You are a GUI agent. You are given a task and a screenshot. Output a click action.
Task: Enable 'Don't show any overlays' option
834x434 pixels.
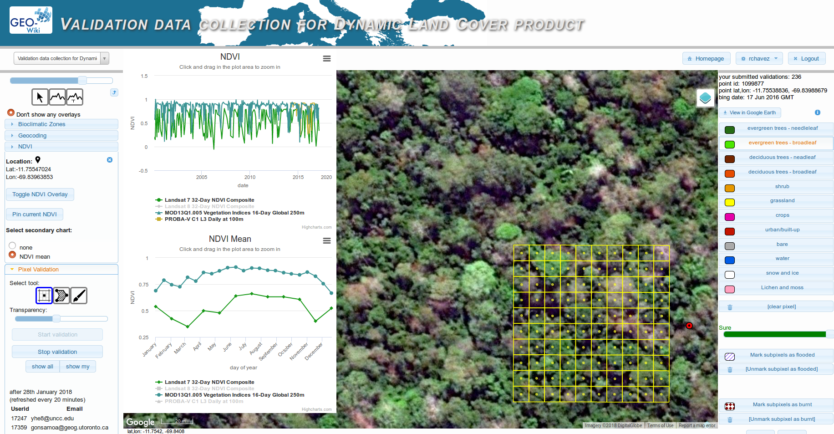click(x=11, y=112)
